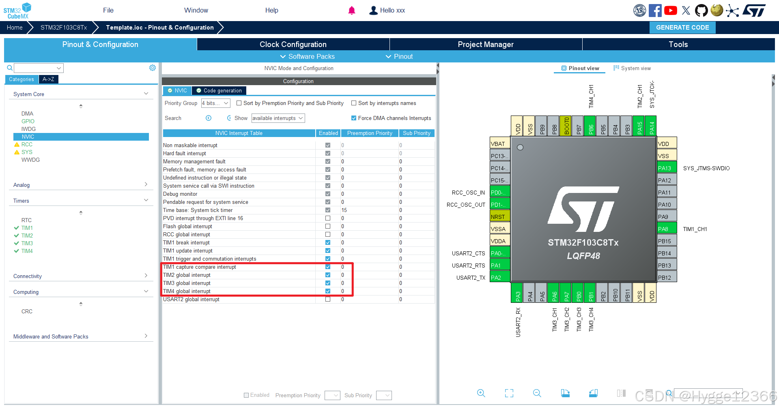
Task: Enable Flash global interrupt checkbox
Action: click(x=328, y=226)
